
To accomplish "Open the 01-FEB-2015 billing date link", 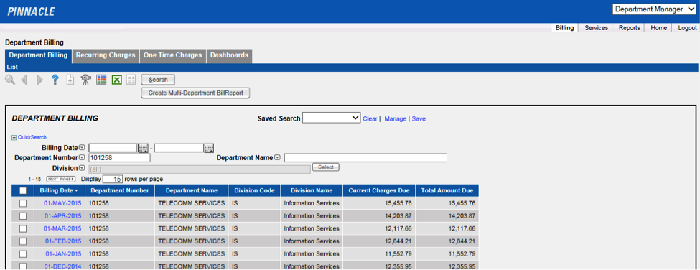I will (x=63, y=241).
